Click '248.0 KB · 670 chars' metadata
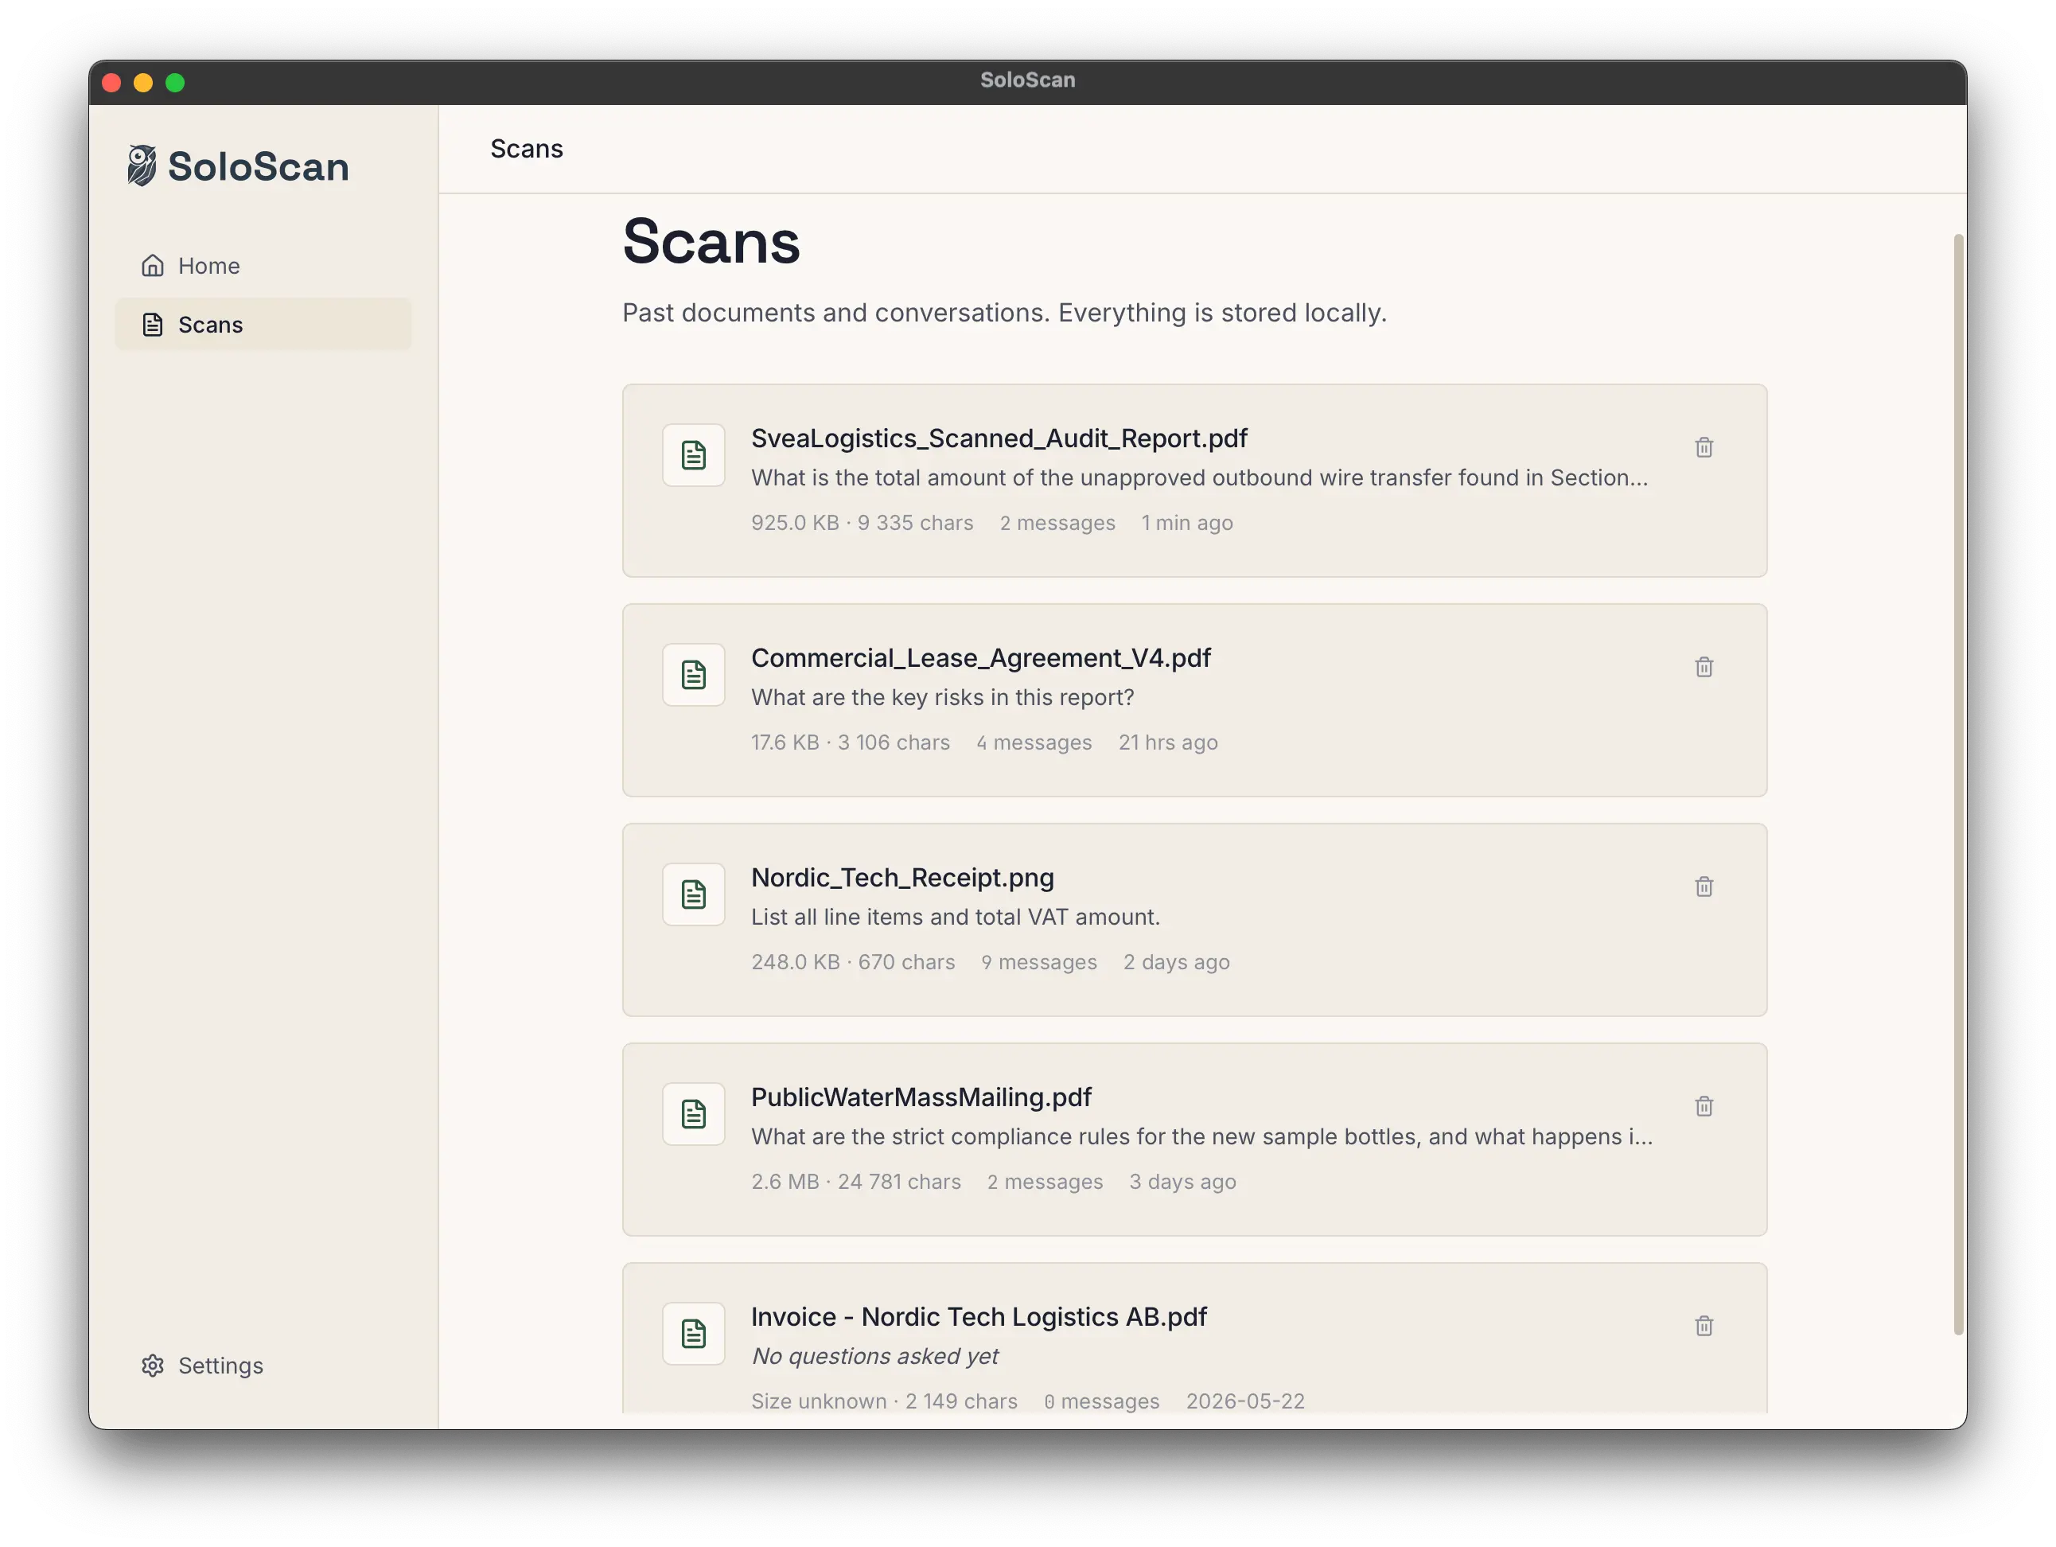Viewport: 2056px width, 1547px height. pos(852,961)
